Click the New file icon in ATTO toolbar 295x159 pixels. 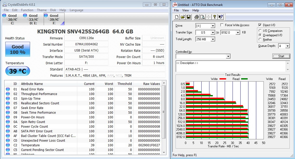[x=177, y=17]
